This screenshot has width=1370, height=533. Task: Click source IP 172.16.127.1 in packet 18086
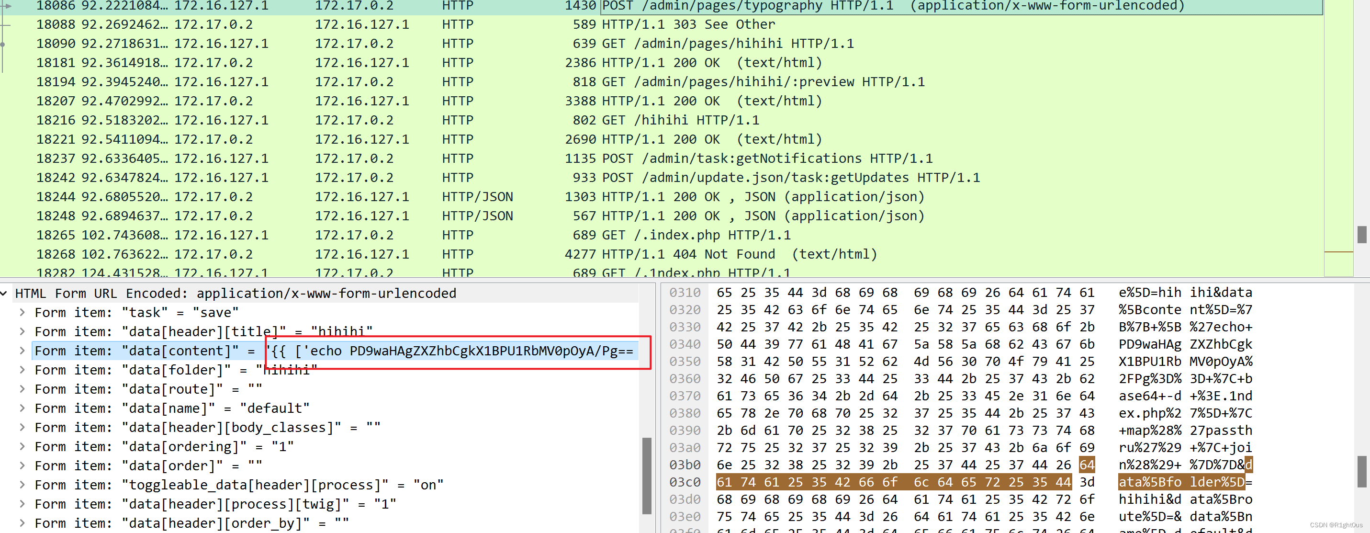point(221,6)
